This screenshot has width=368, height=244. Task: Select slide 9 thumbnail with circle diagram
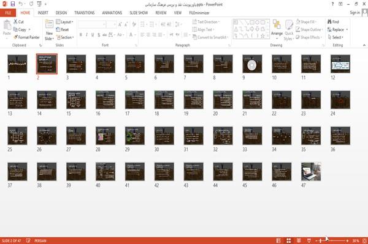(x=252, y=64)
